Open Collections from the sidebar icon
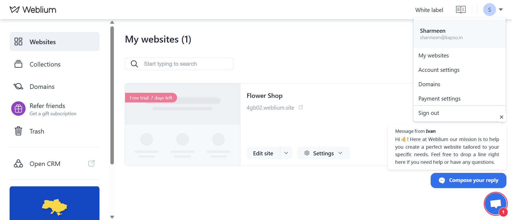 pos(18,64)
